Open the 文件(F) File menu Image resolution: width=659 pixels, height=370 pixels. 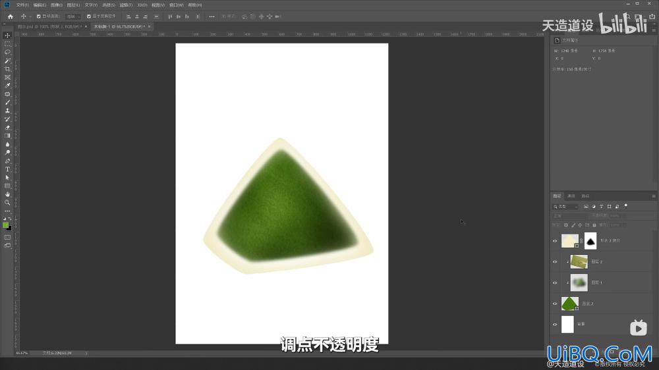pyautogui.click(x=22, y=5)
